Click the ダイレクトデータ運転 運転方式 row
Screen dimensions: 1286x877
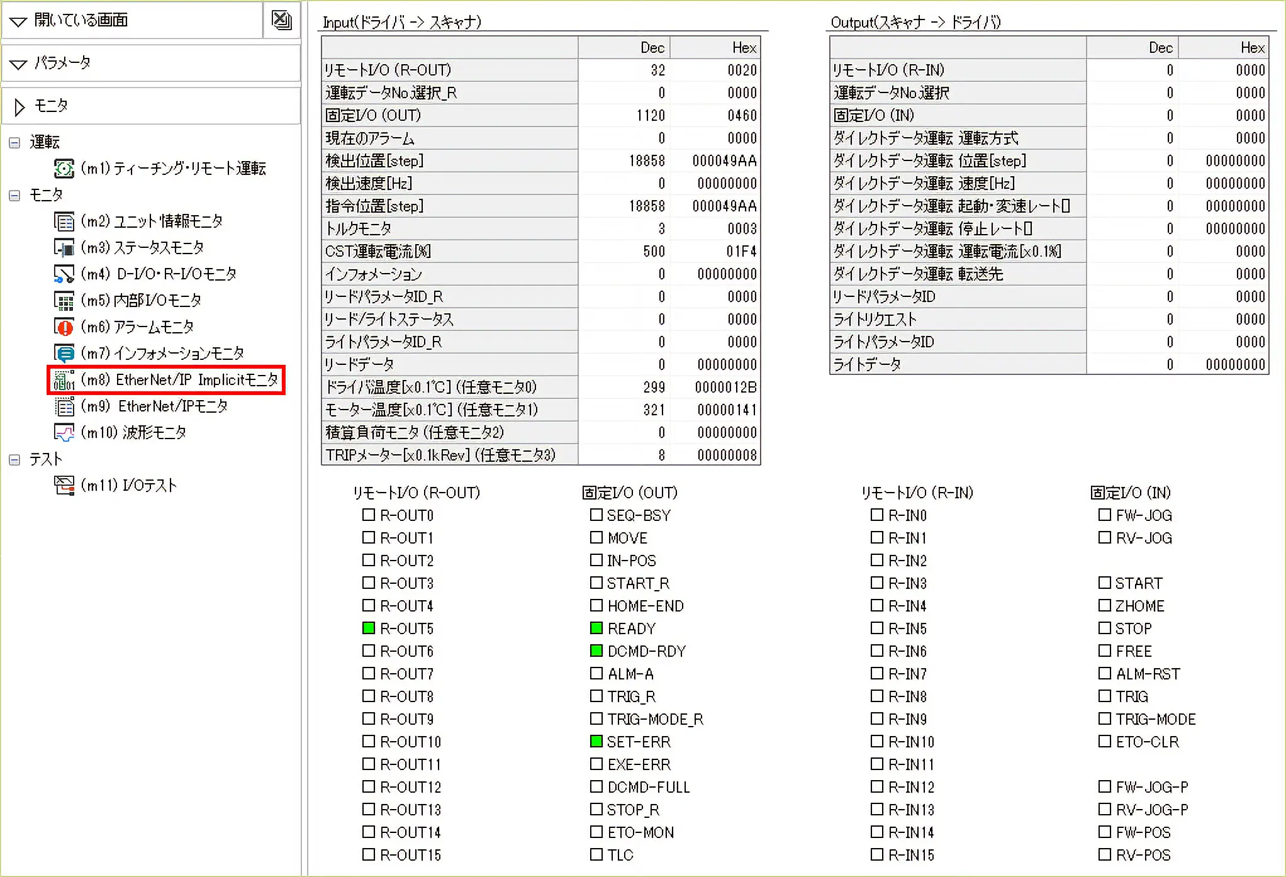point(1049,138)
